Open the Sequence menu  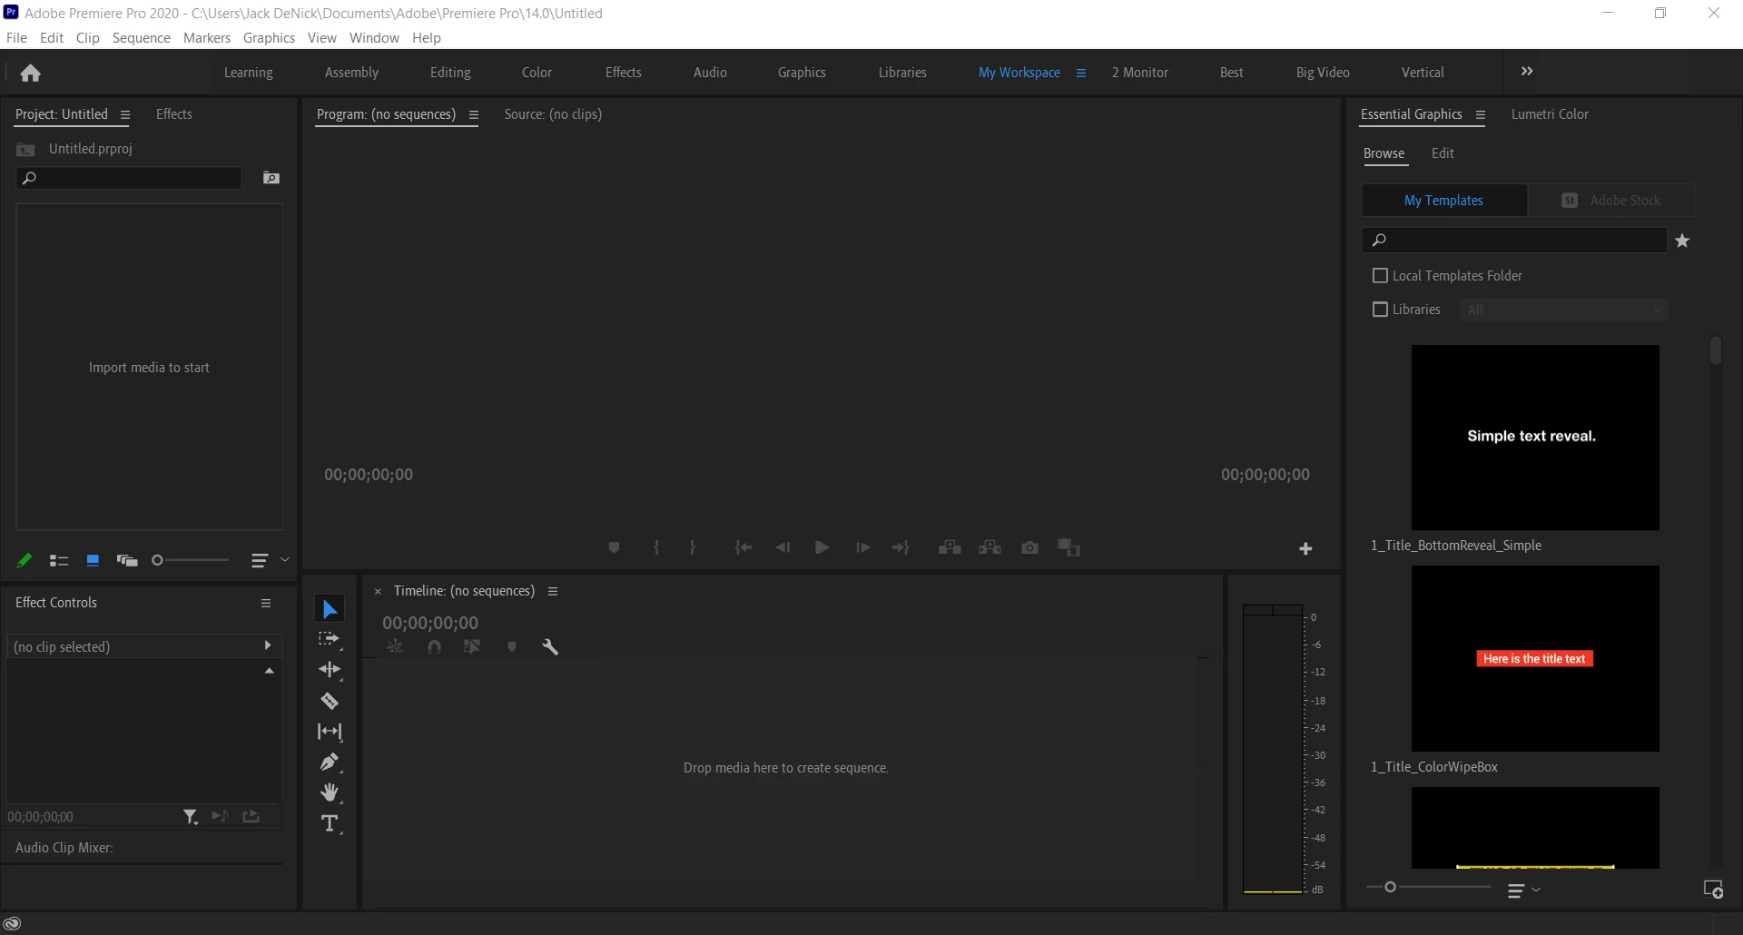[x=142, y=38]
